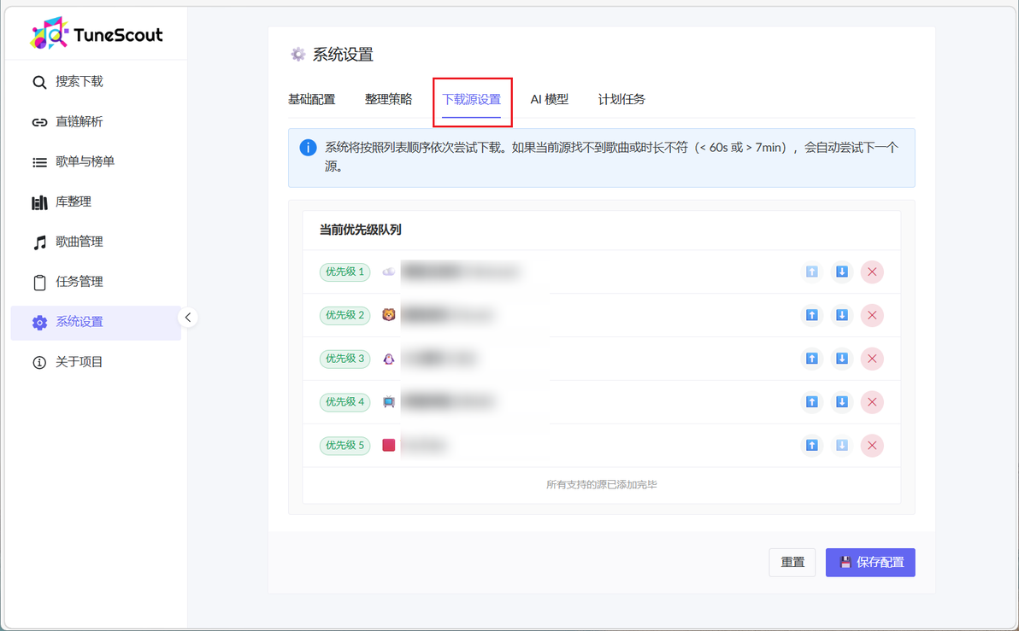The width and height of the screenshot is (1019, 631).
Task: Click the gear icon beside 系统设置 title
Action: point(297,55)
